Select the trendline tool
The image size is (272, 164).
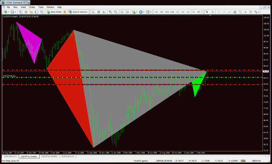229,12
